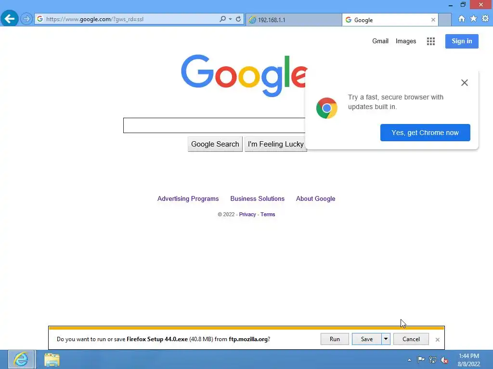Cancel the Firefox download

click(x=411, y=339)
